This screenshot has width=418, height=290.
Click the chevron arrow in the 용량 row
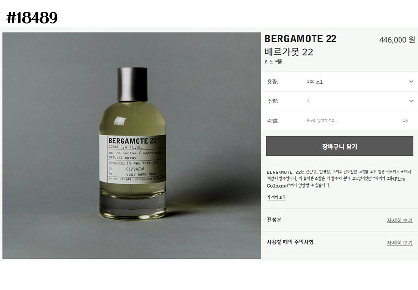coord(411,81)
